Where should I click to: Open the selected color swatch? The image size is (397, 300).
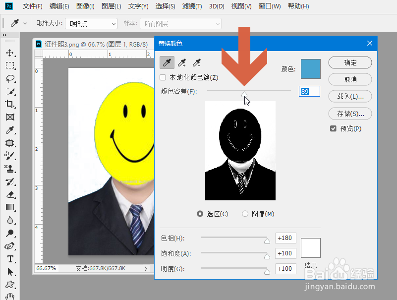pyautogui.click(x=310, y=69)
